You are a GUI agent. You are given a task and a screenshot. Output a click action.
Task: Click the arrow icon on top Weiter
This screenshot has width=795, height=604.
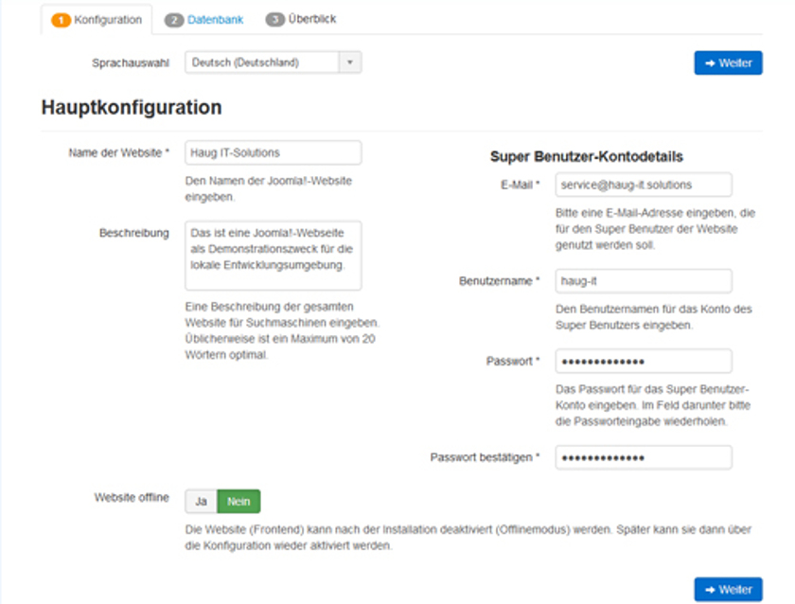(710, 63)
